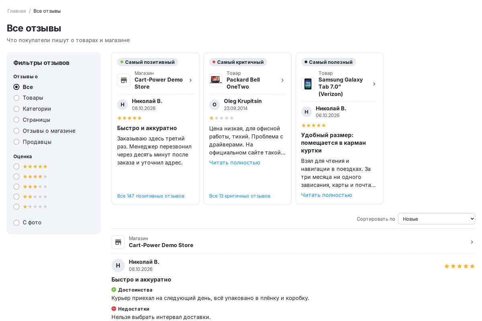The width and height of the screenshot is (482, 321).
Task: Click the chevron next to Packard Bell OneTwo
Action: pos(282,80)
